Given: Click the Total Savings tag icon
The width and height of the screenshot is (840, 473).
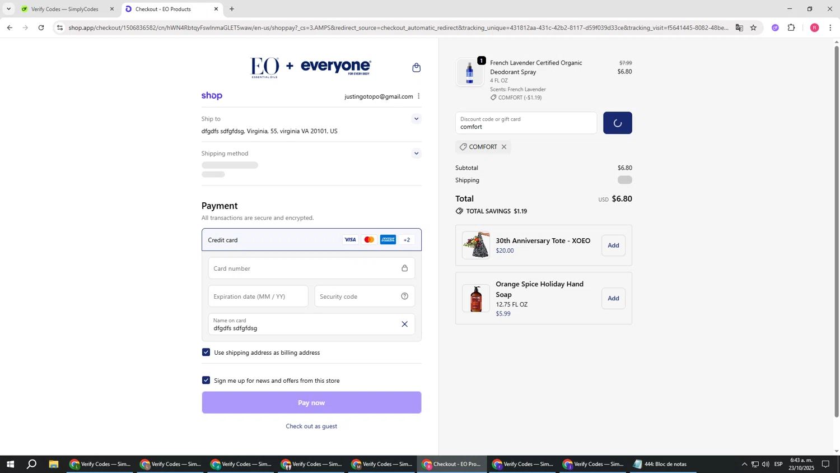Looking at the screenshot, I should click(x=459, y=211).
